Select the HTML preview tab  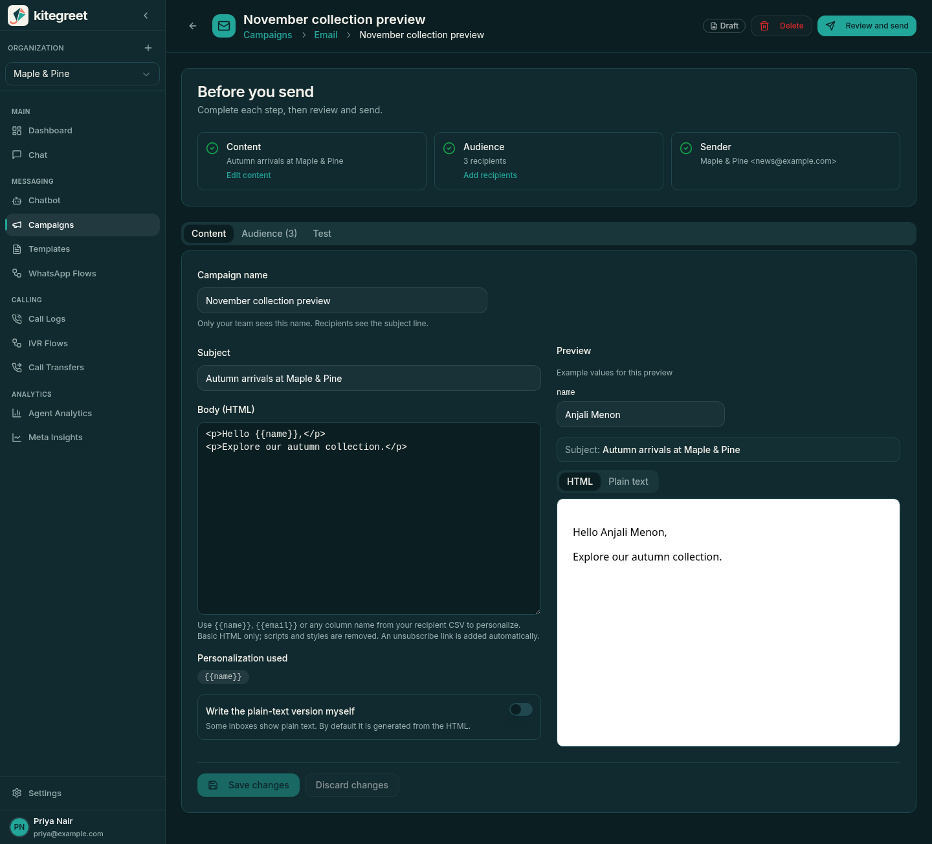[580, 482]
